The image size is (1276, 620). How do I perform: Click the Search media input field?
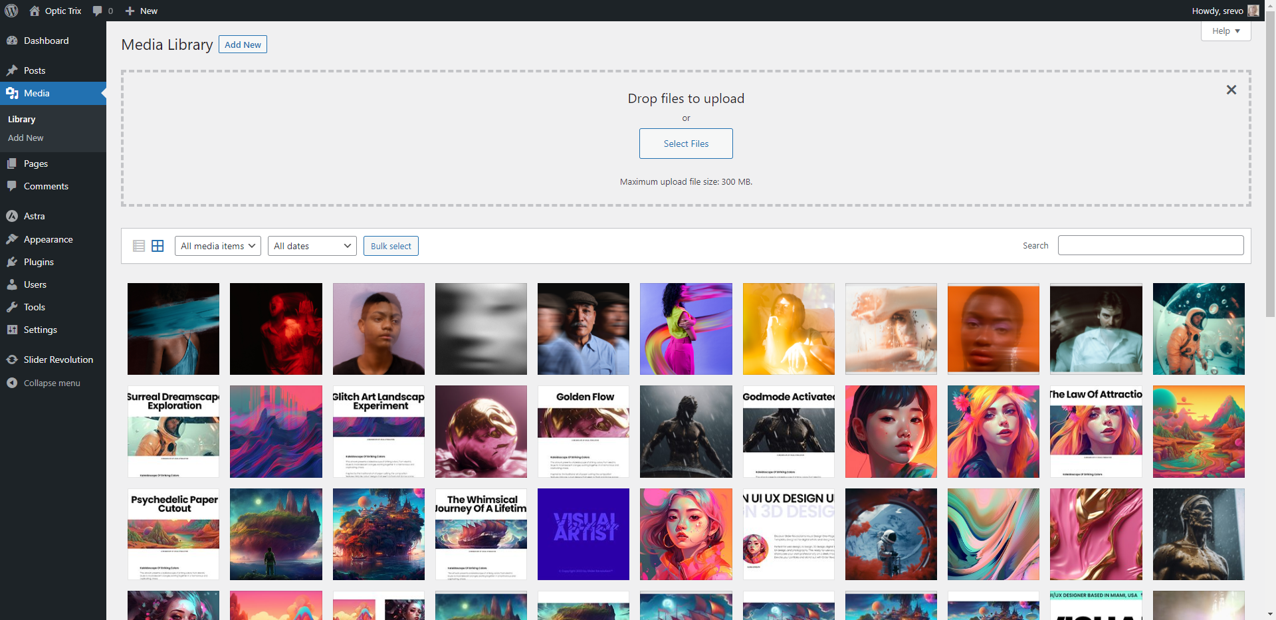[x=1151, y=245]
